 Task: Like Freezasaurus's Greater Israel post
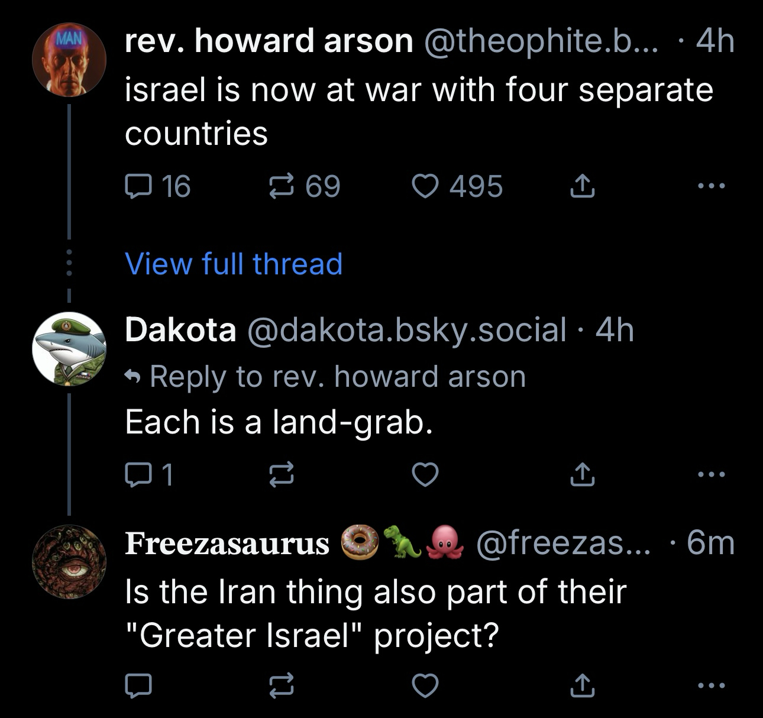point(425,685)
